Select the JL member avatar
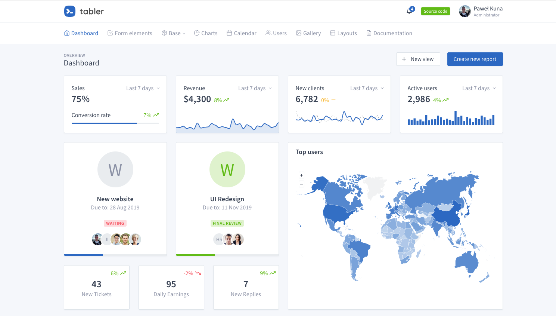The width and height of the screenshot is (556, 316). pos(107,239)
